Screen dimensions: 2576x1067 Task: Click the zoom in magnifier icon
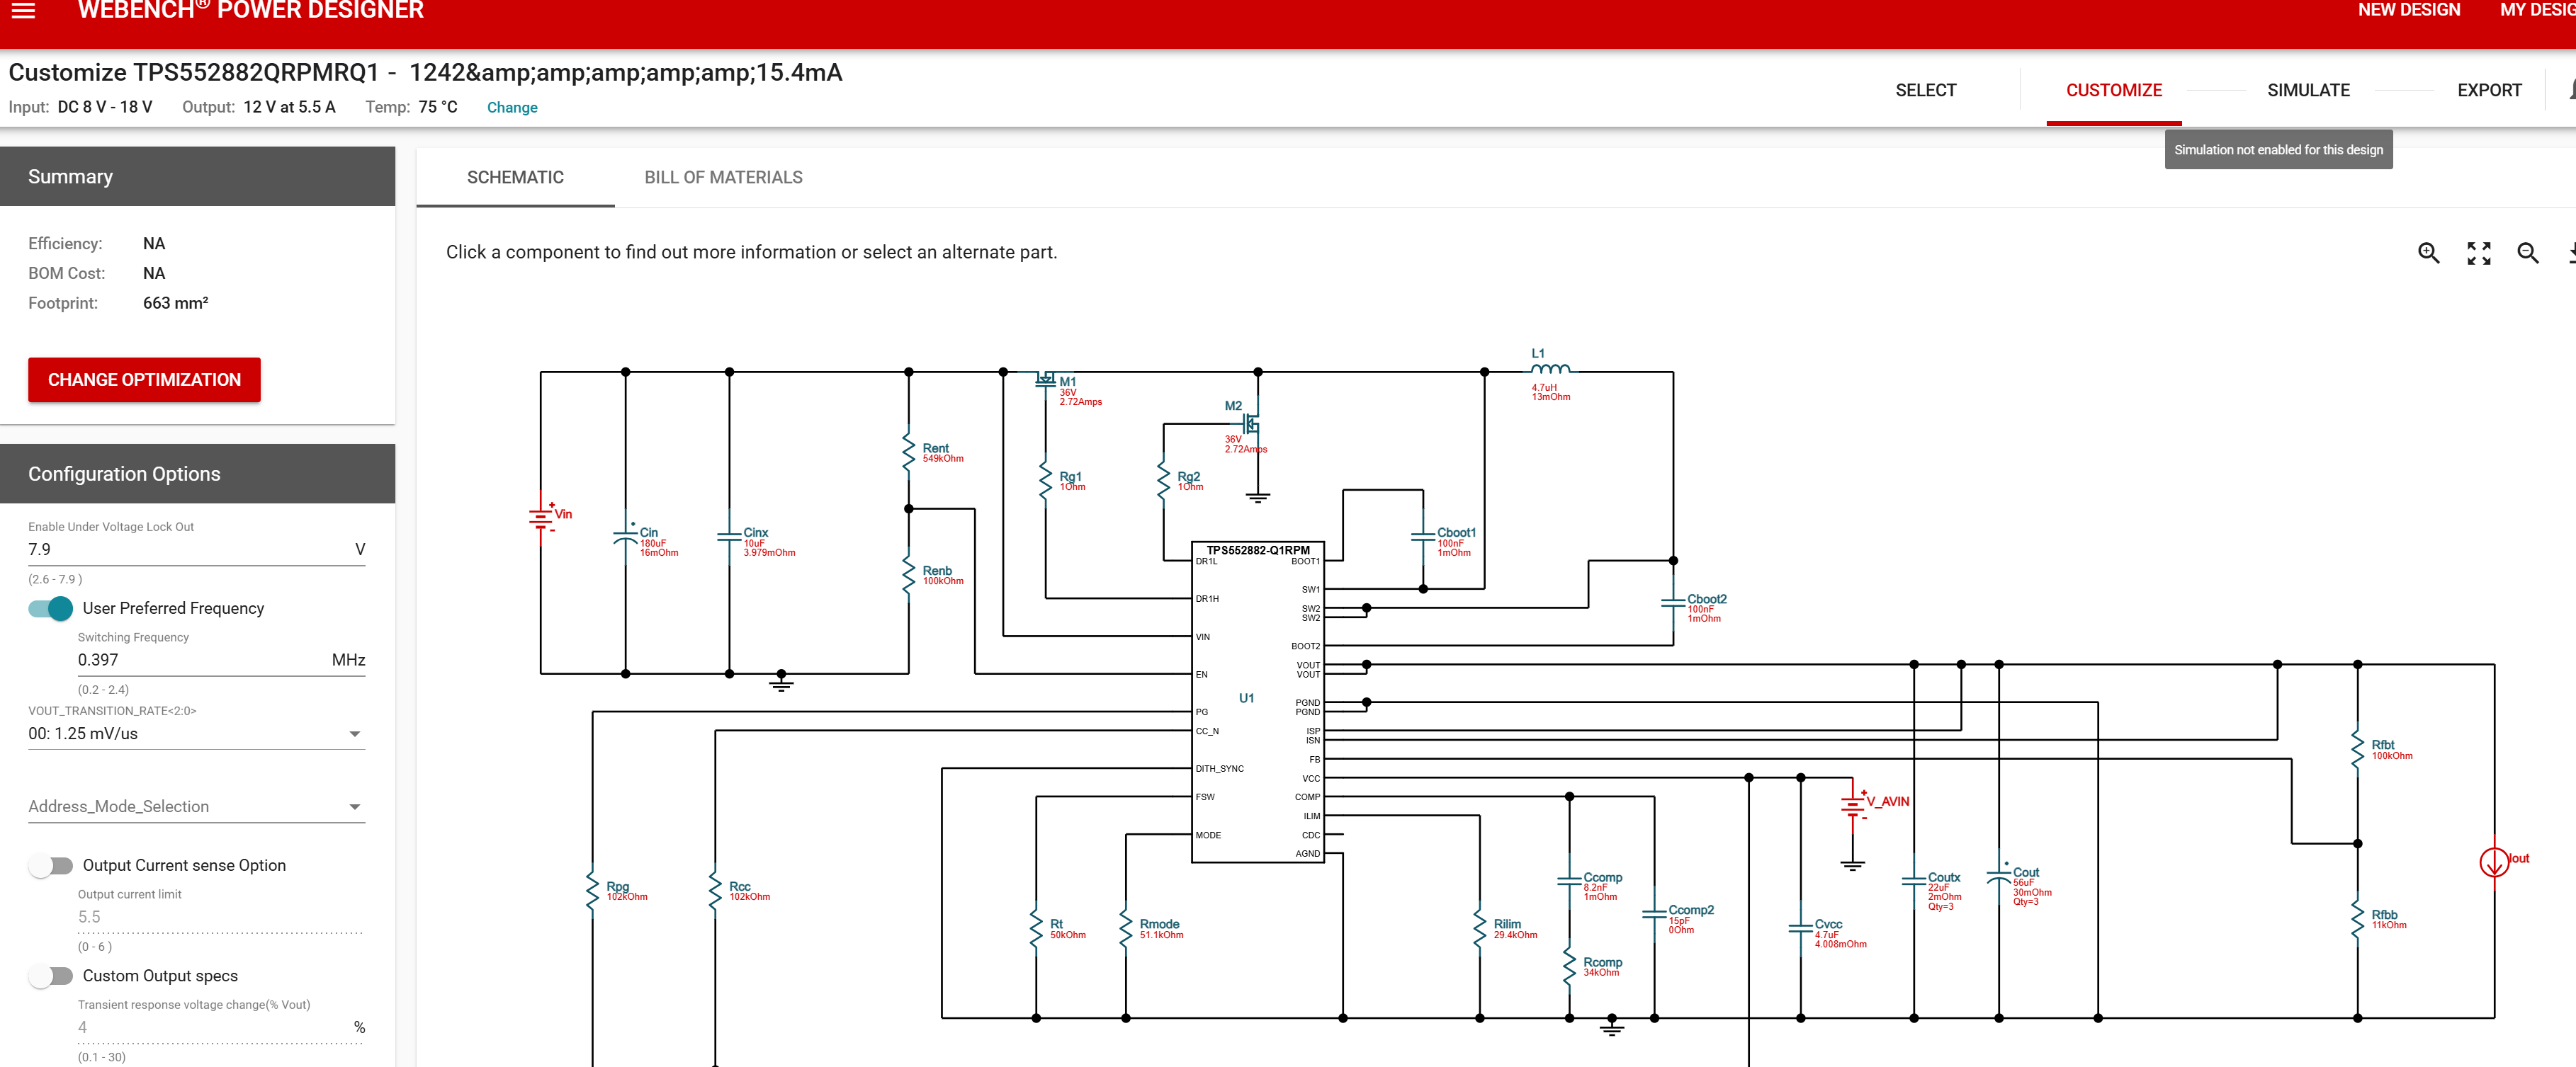(2428, 253)
